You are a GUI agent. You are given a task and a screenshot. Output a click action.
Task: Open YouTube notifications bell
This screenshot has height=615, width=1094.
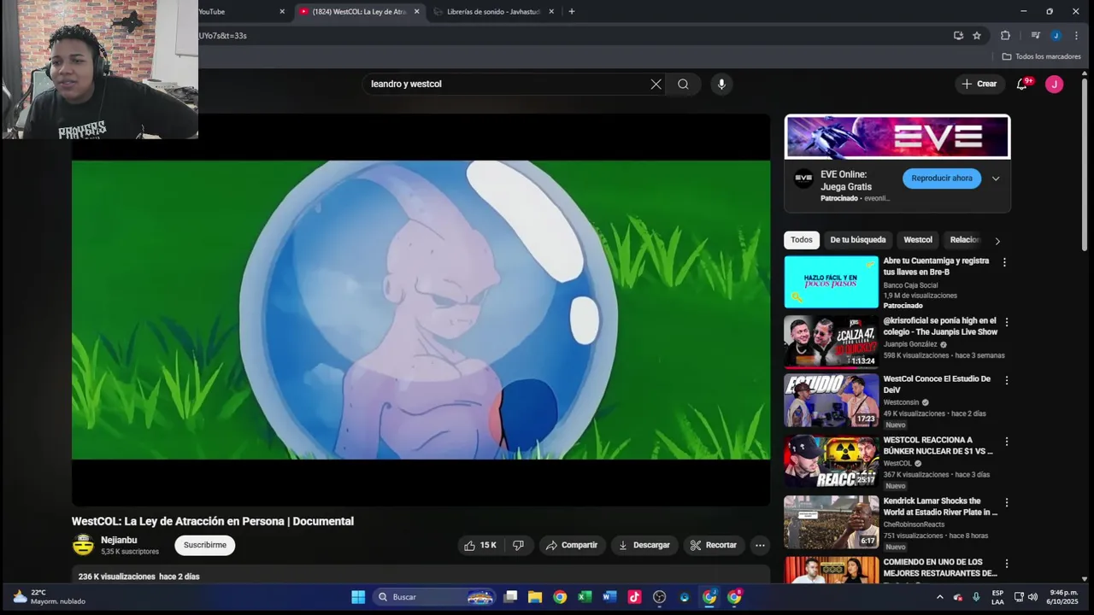(x=1022, y=84)
